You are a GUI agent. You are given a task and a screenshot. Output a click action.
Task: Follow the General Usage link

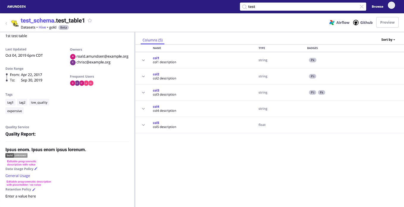18,176
